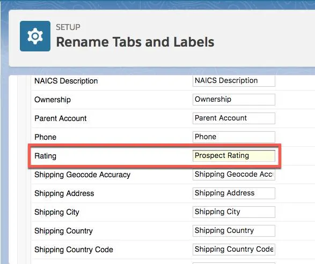
Task: Click the Parent Account row name
Action: (61, 118)
